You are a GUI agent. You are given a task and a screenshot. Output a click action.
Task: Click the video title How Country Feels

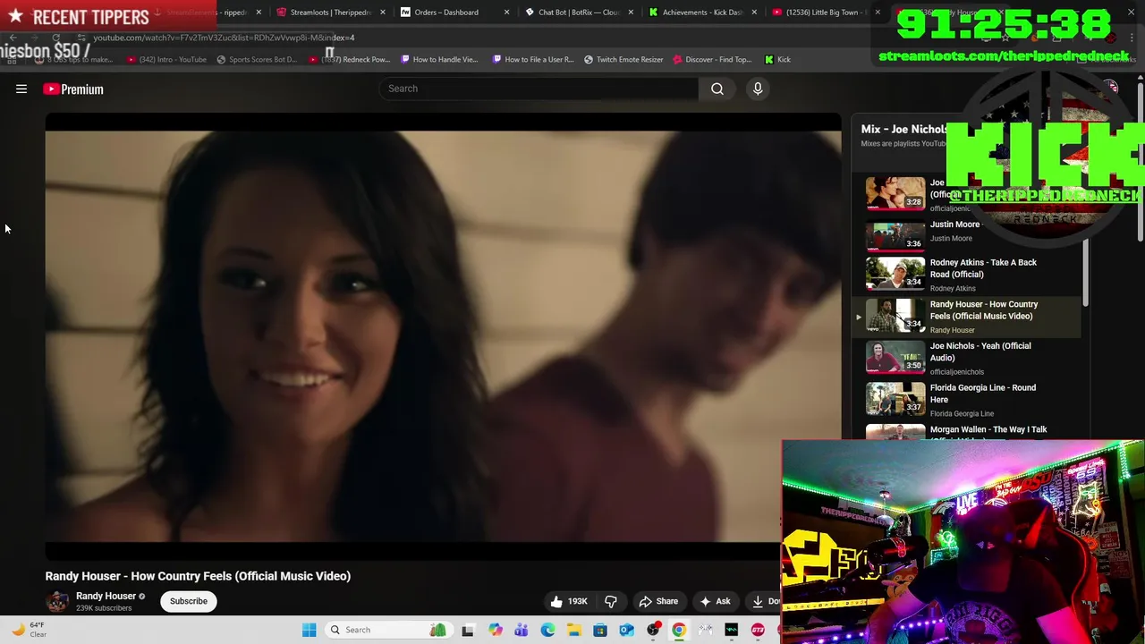pyautogui.click(x=198, y=576)
